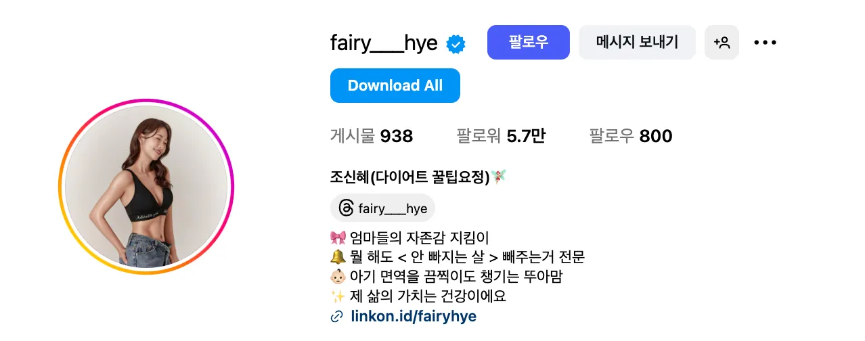Click the fairy emoji after the display name
865x341 pixels.
pos(499,177)
